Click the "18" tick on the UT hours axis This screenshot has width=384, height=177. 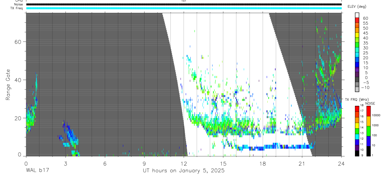tap(262, 163)
